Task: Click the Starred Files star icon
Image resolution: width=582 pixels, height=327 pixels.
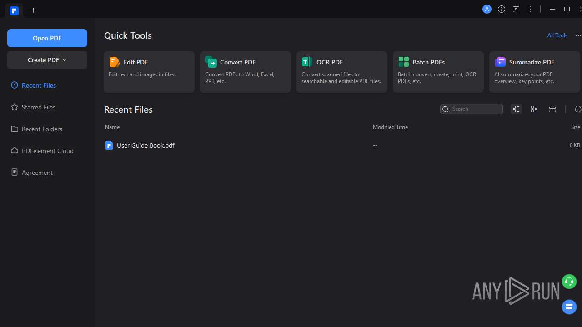Action: pos(15,107)
